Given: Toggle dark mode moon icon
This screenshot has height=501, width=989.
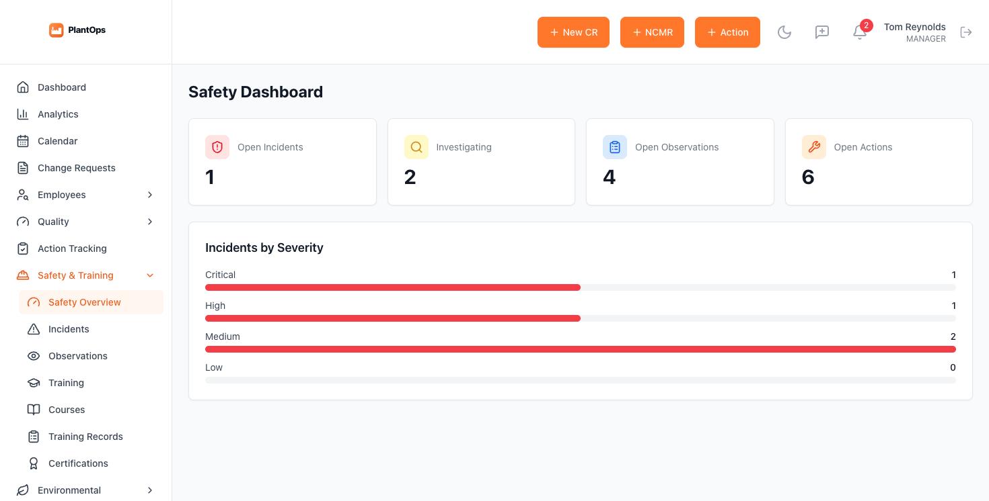Looking at the screenshot, I should (784, 32).
